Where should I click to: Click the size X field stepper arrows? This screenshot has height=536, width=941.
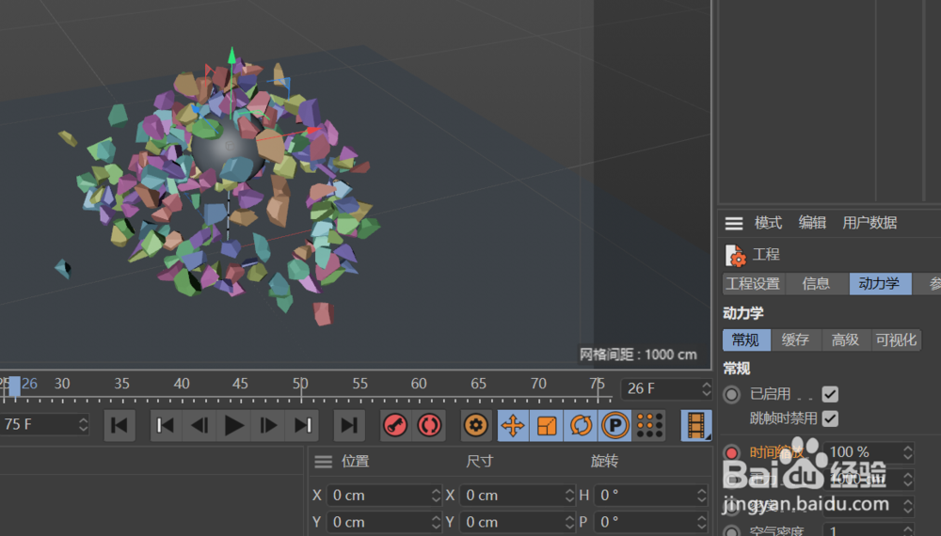coord(570,496)
